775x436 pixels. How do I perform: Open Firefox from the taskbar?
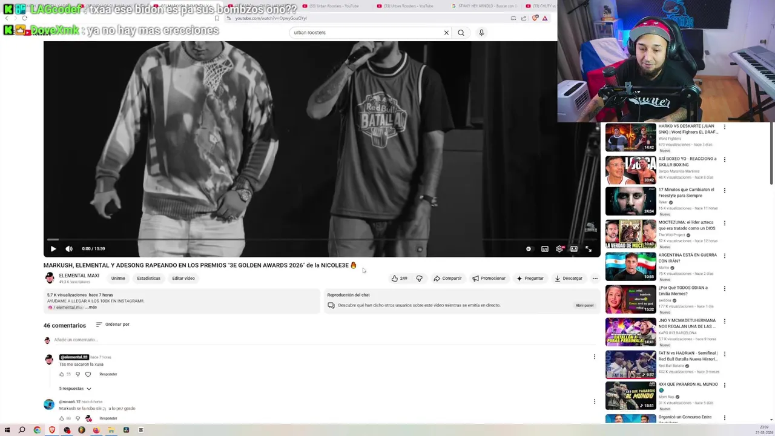96,430
